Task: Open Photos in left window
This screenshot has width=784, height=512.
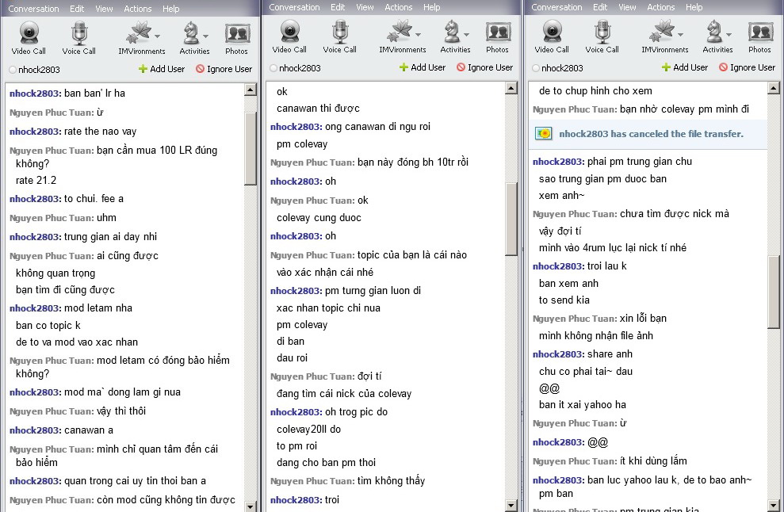Action: click(x=236, y=38)
